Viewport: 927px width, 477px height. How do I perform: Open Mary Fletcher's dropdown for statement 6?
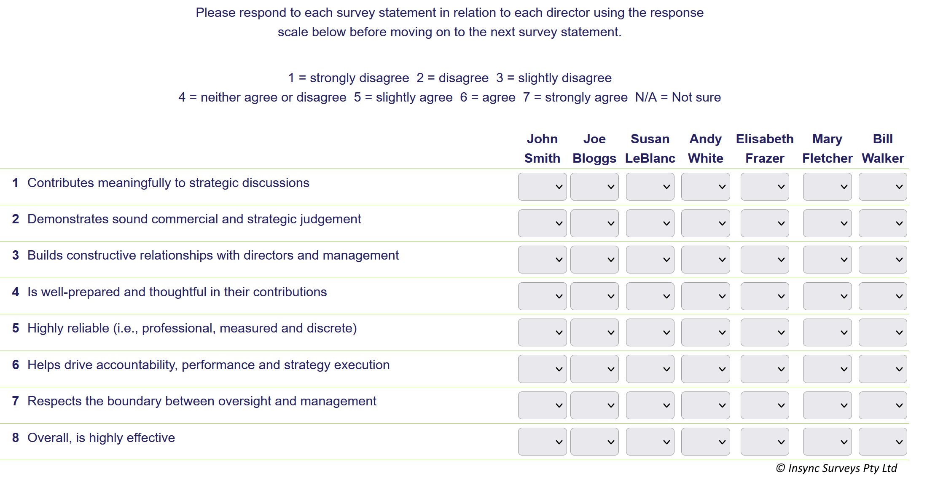click(x=827, y=368)
